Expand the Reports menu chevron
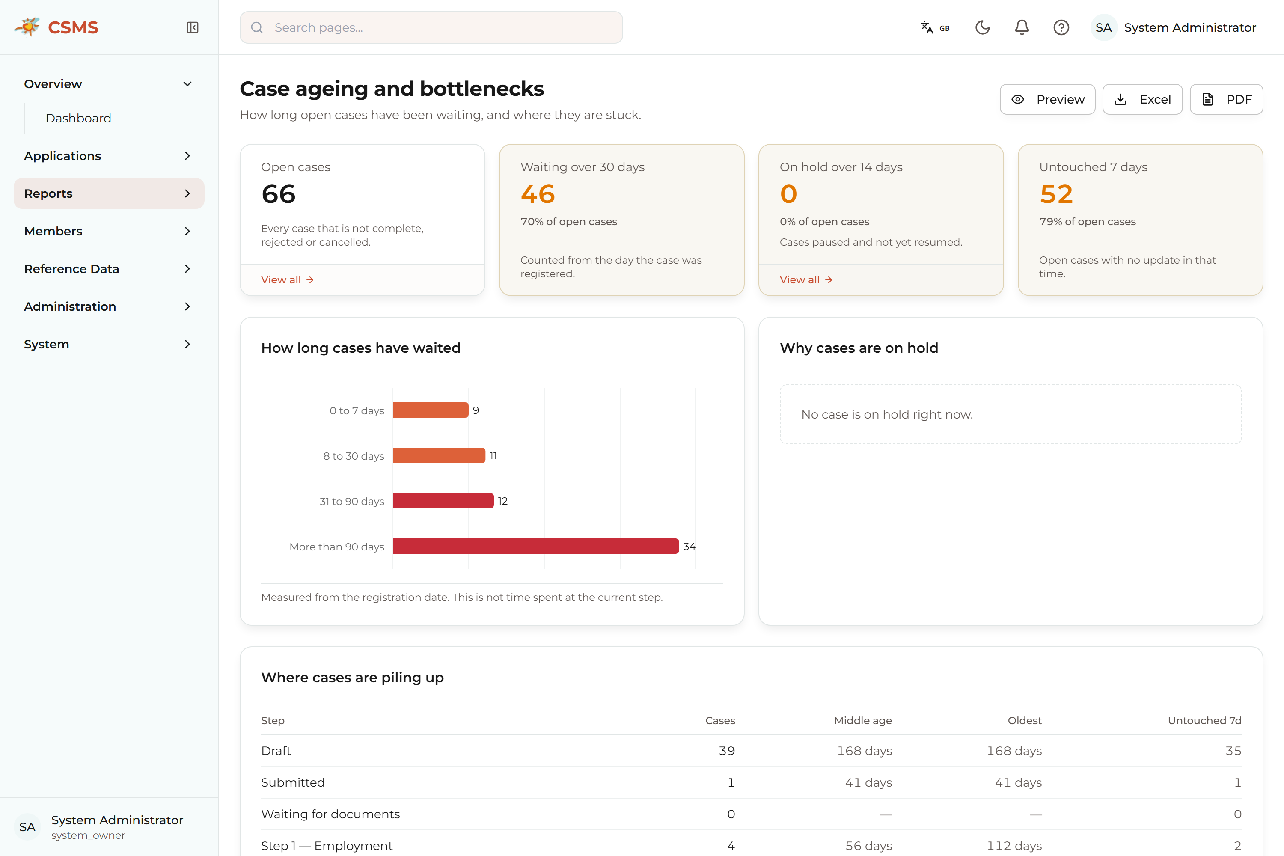 [x=187, y=193]
